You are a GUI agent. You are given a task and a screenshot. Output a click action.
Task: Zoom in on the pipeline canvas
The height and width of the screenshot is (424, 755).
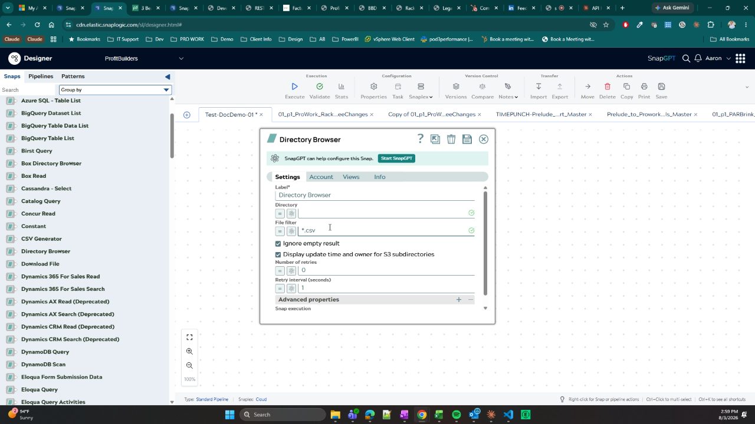[189, 352]
